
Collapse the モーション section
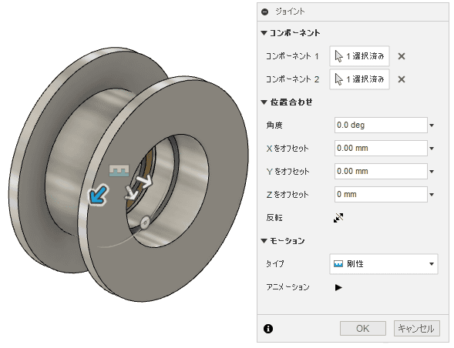tap(264, 241)
